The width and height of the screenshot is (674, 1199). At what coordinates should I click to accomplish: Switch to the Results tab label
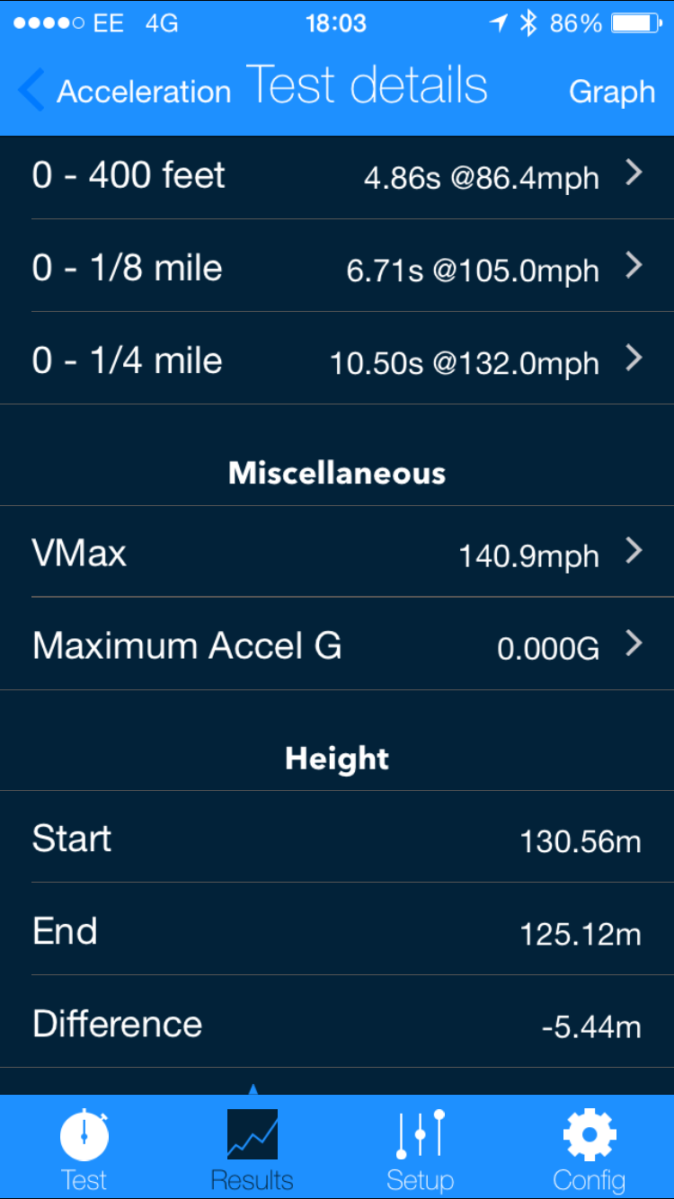click(x=252, y=1179)
